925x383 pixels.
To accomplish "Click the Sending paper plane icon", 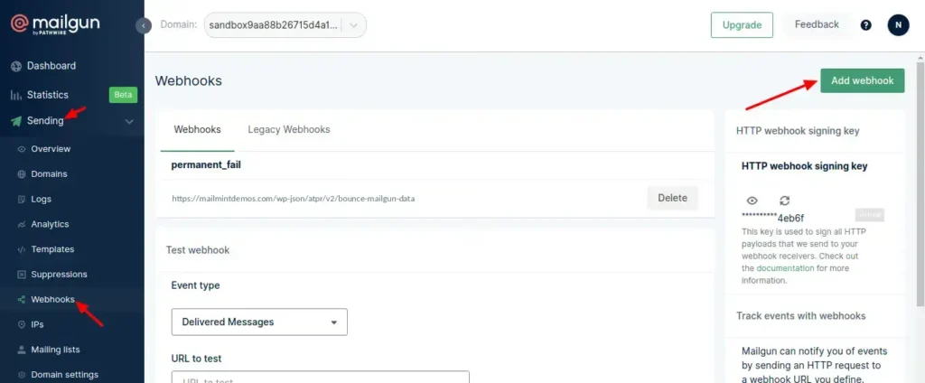I will pos(16,121).
